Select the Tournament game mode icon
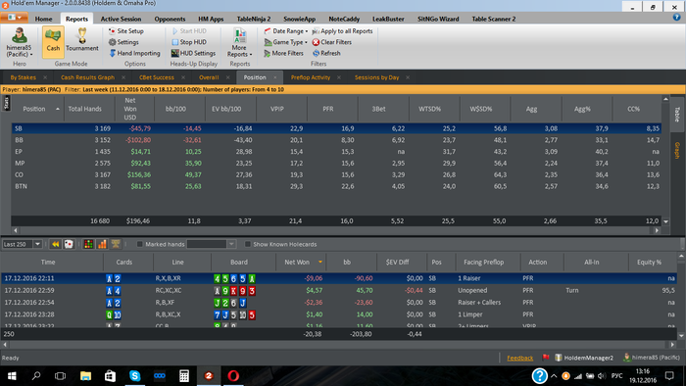The height and width of the screenshot is (386, 686). (x=81, y=41)
